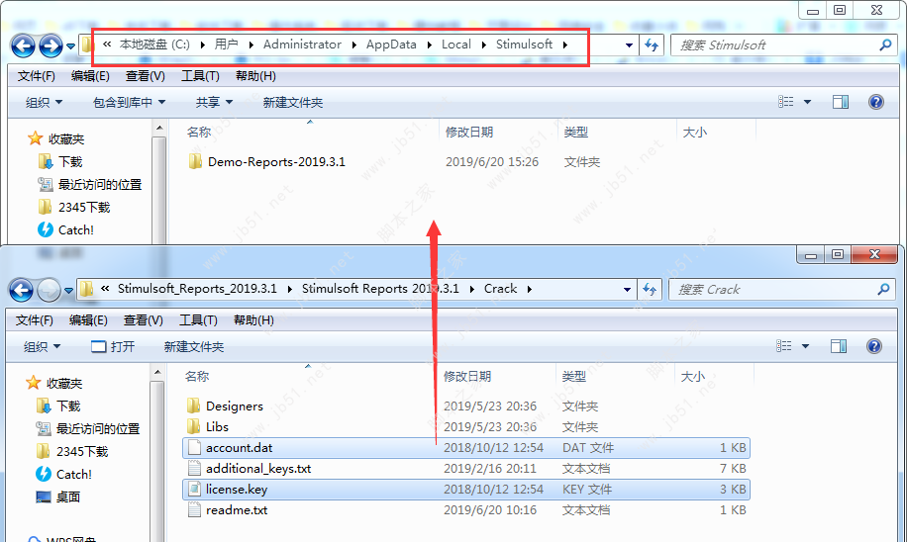Select the Demo-Reports-2019.3.1 folder icon

point(195,161)
